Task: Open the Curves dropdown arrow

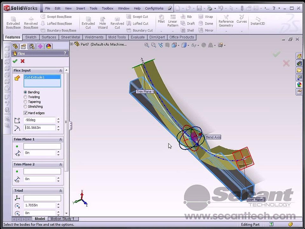Action: pos(241,31)
